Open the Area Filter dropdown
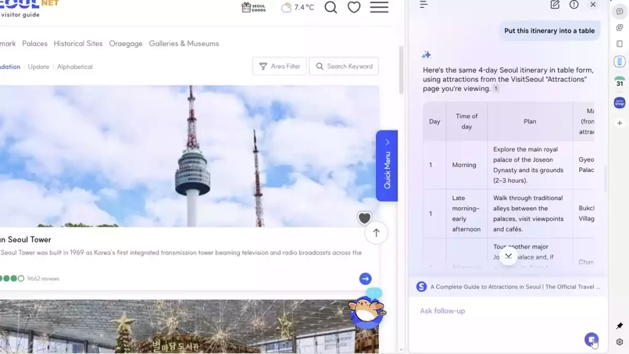Image resolution: width=629 pixels, height=354 pixels. coord(279,66)
